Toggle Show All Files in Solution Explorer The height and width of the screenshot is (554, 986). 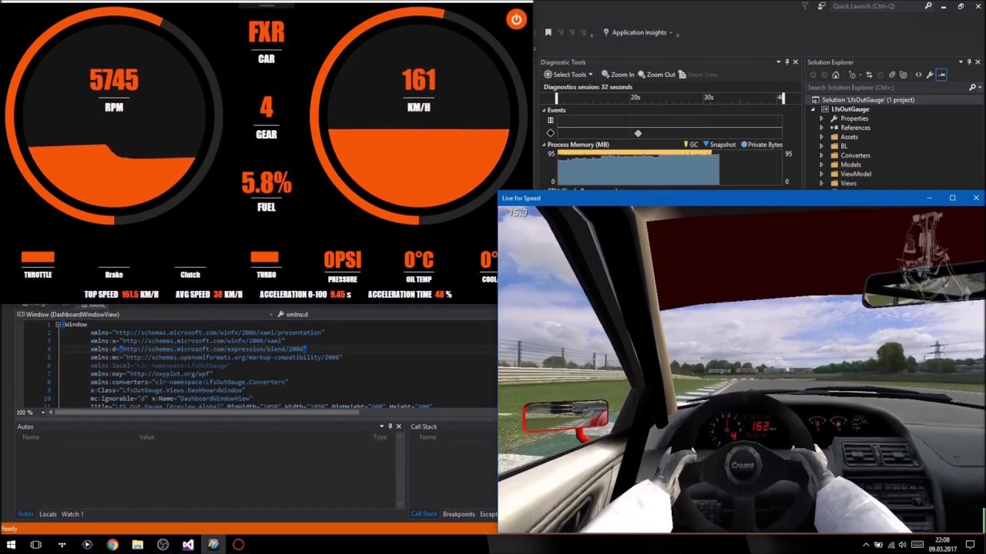click(x=904, y=75)
